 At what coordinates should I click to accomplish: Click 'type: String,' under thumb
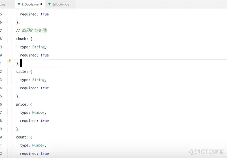(33, 47)
